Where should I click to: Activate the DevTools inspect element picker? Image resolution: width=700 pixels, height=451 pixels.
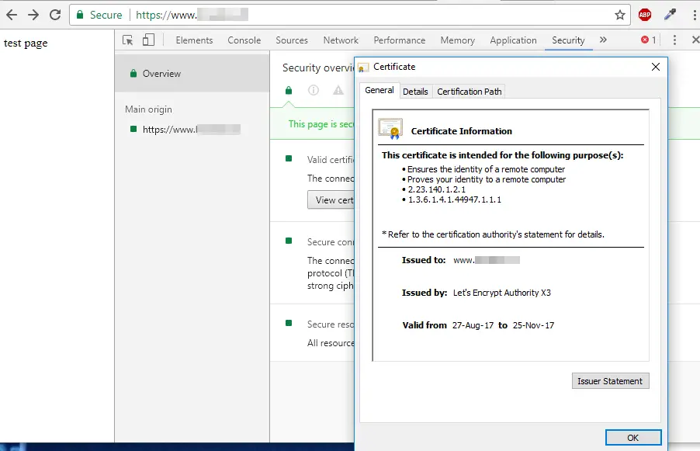(x=128, y=40)
